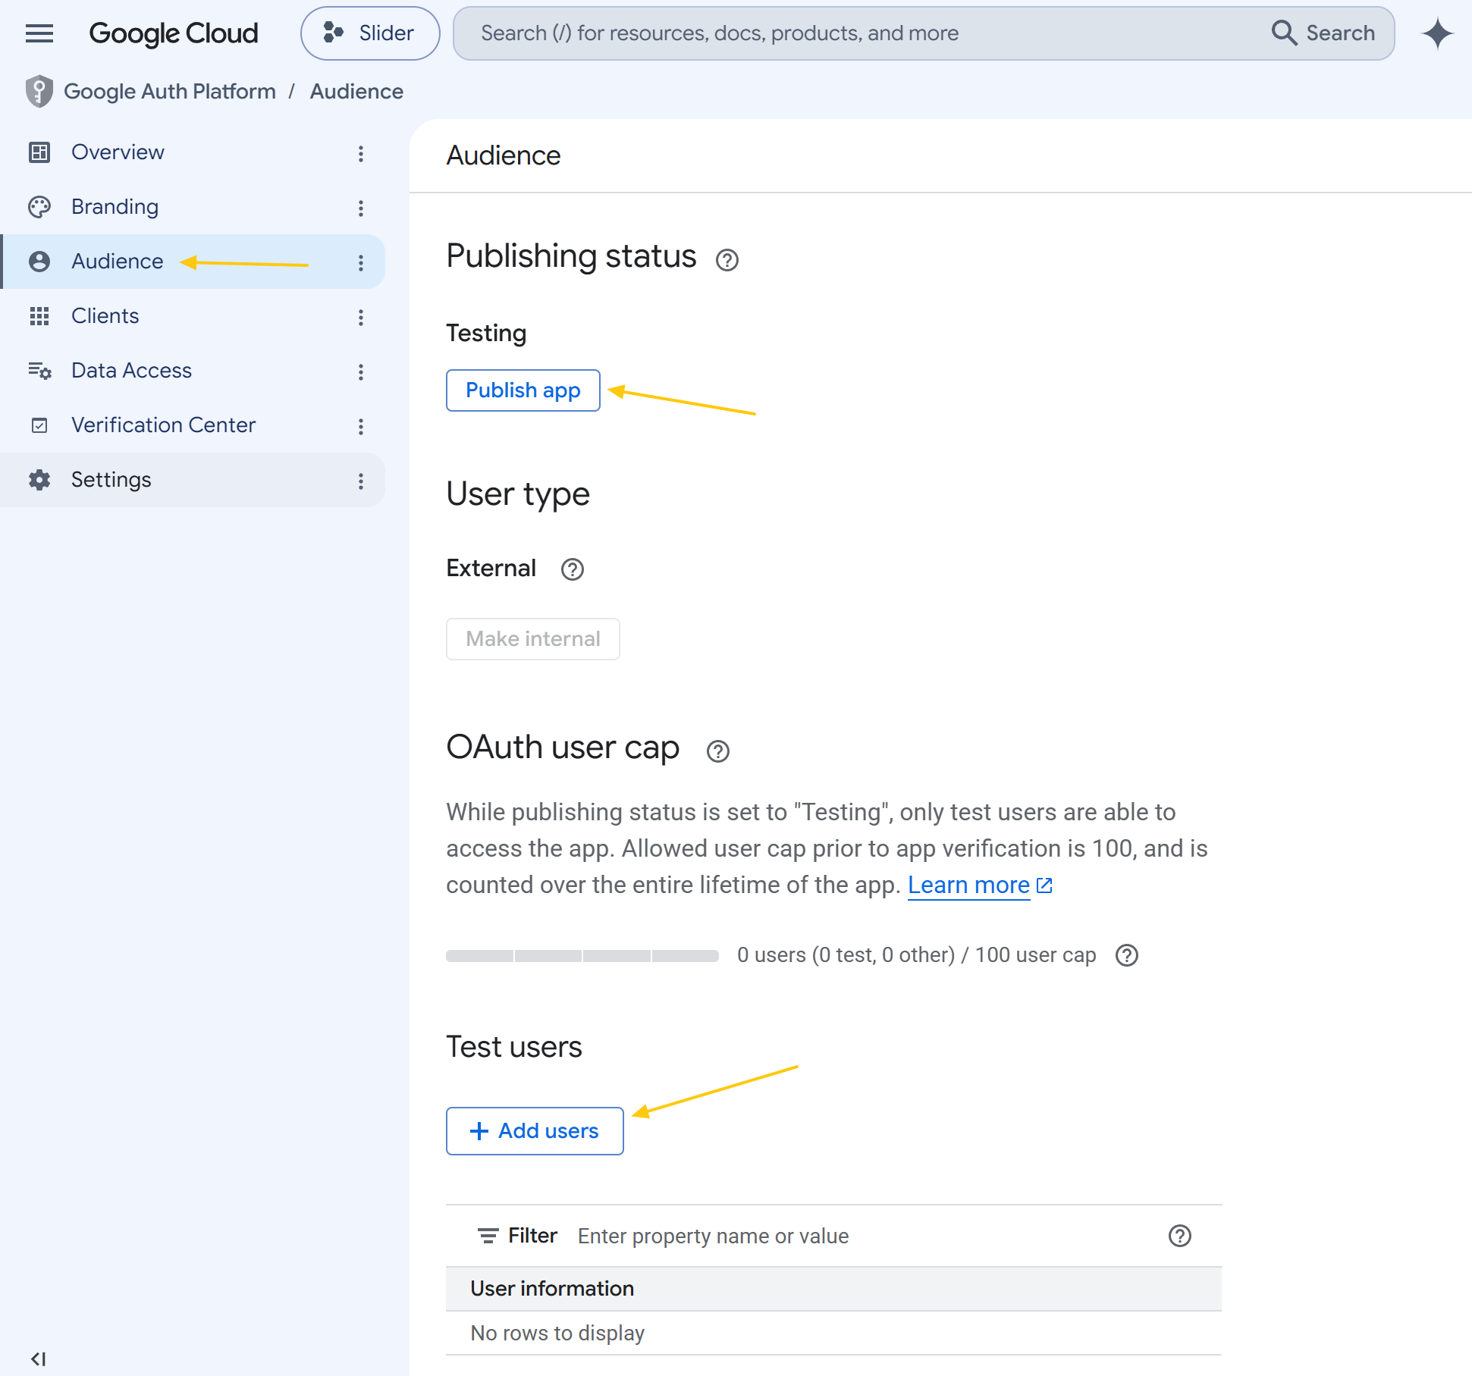Open the three-dot menu beside Data Access
This screenshot has height=1376, width=1472.
coord(361,372)
